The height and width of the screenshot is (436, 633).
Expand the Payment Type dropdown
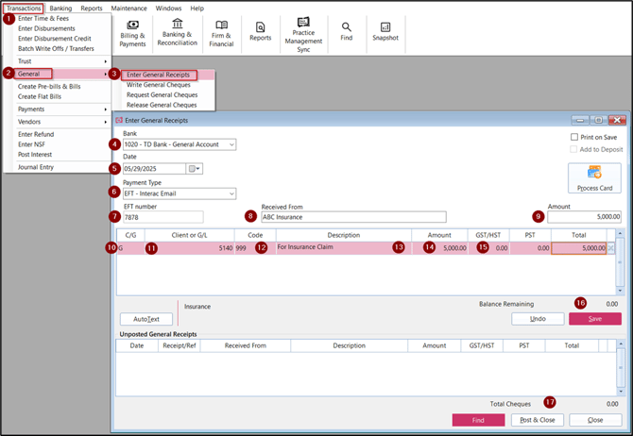point(231,193)
